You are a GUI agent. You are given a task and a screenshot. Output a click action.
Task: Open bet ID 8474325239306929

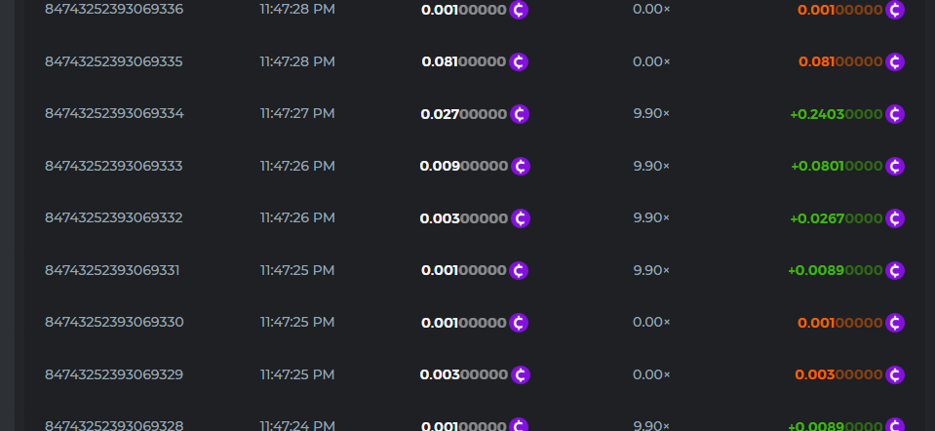tap(114, 374)
